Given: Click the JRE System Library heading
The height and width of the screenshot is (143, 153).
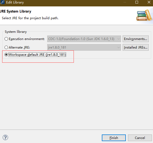Looking at the screenshot, I should click(x=15, y=11).
